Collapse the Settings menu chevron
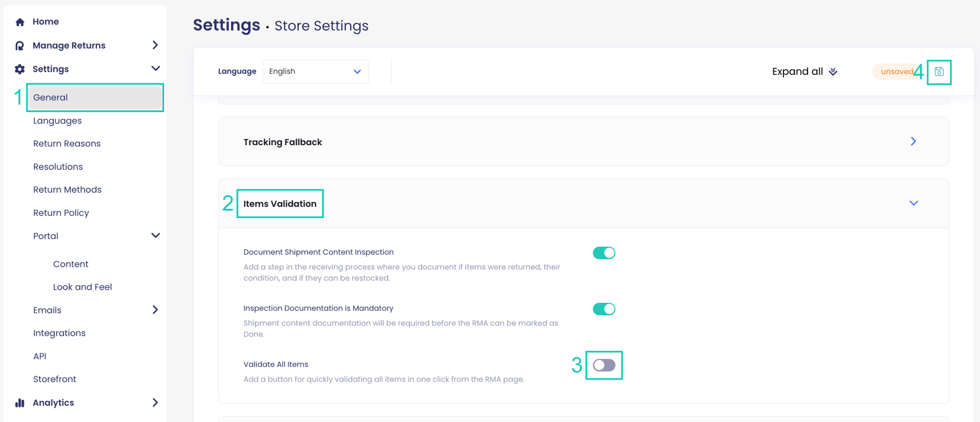 tap(155, 68)
